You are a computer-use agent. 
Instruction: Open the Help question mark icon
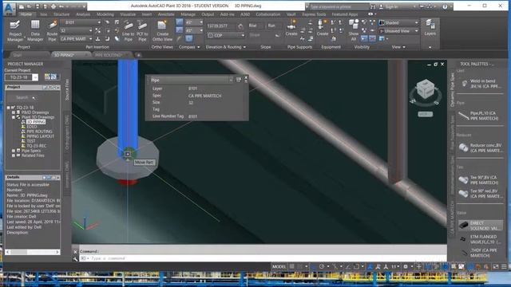click(445, 6)
